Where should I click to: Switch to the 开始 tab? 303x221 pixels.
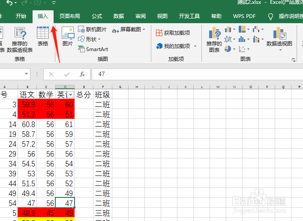click(21, 16)
